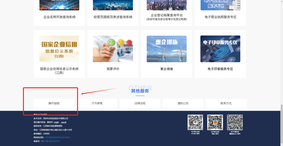This screenshot has height=146, width=283.
Task: Click the 企业名称开放查询系统 card image
Action: [x=59, y=5]
